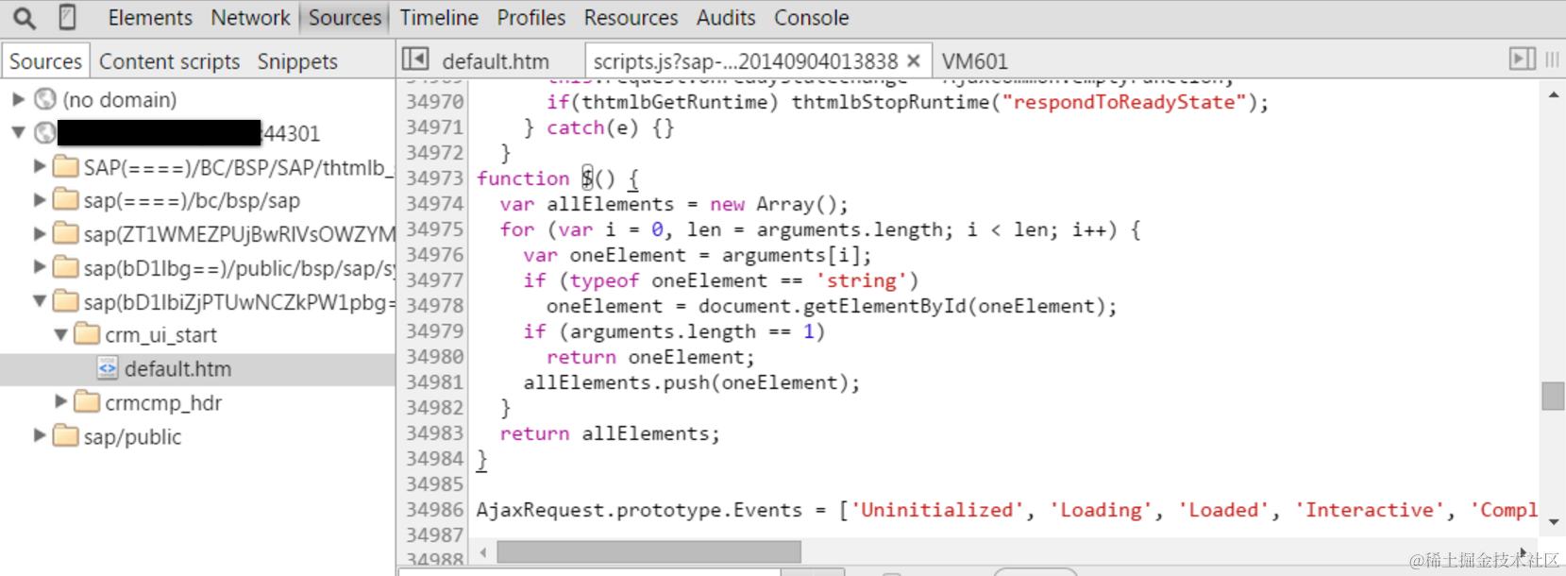Image resolution: width=1566 pixels, height=576 pixels.
Task: Open the Profiles panel tab
Action: tap(530, 18)
